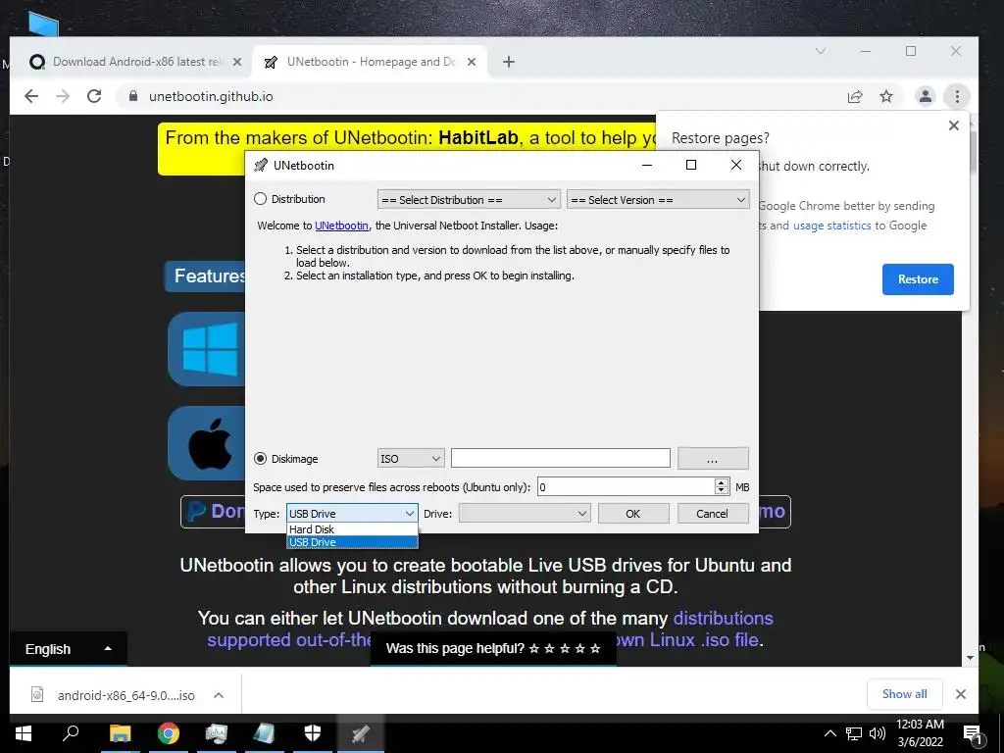Switch to UNetbootin Homepage tab
Viewport: 1004px width, 753px height.
(370, 62)
